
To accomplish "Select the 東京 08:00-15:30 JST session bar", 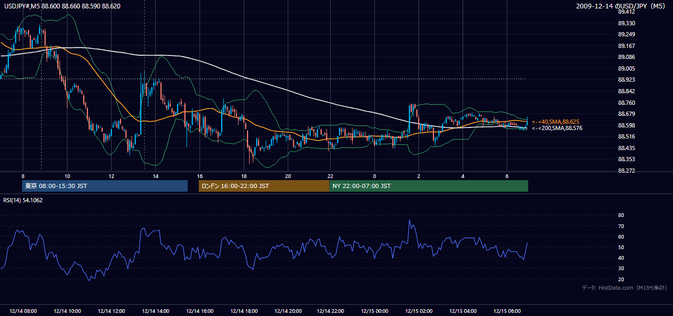I will coord(105,186).
